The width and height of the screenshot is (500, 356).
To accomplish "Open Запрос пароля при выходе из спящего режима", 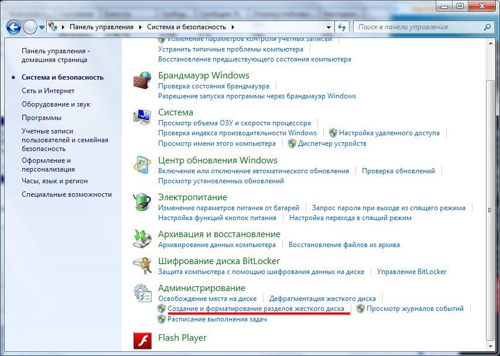I will coord(388,208).
